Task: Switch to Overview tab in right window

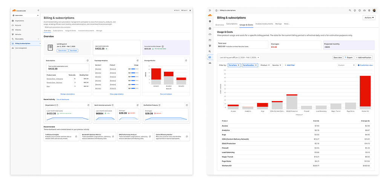Action: point(220,25)
